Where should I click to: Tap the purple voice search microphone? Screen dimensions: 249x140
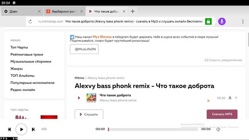pyautogui.click(x=222, y=21)
